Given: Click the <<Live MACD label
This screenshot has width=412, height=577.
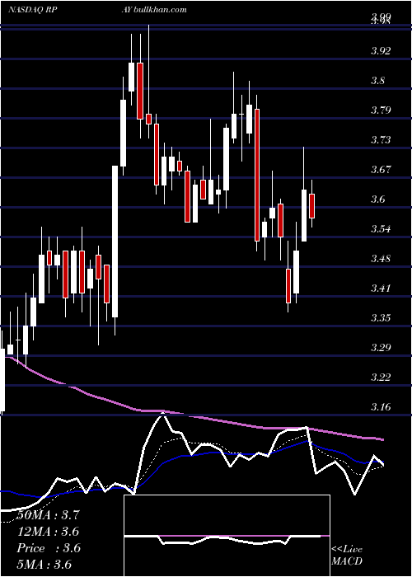Looking at the screenshot, I should tap(347, 556).
